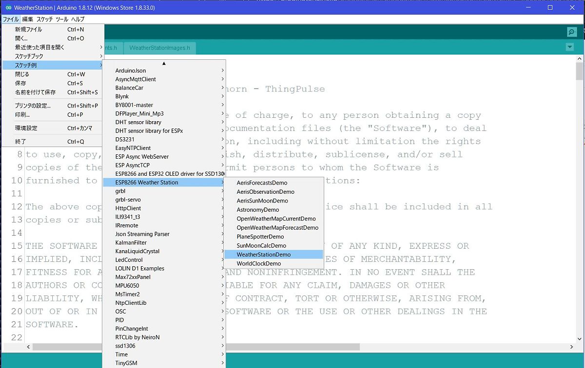Viewport: 585px width, 368px height.
Task: Choose プリンタの設定... menu entry
Action: click(53, 106)
